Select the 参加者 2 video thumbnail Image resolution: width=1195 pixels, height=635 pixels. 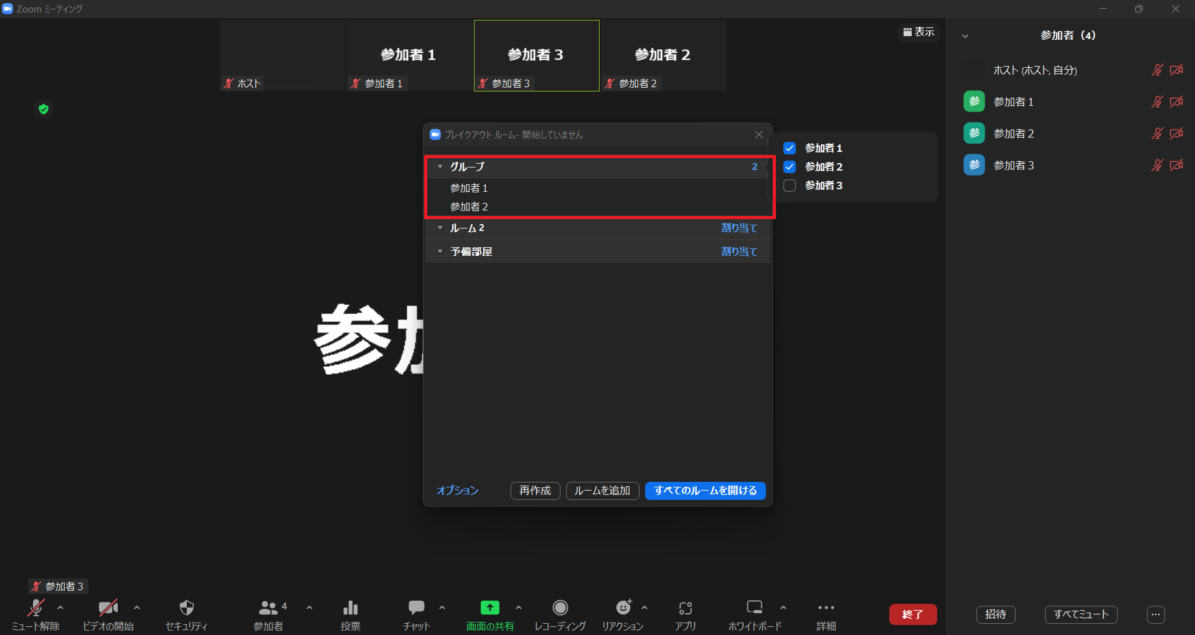[x=663, y=56]
